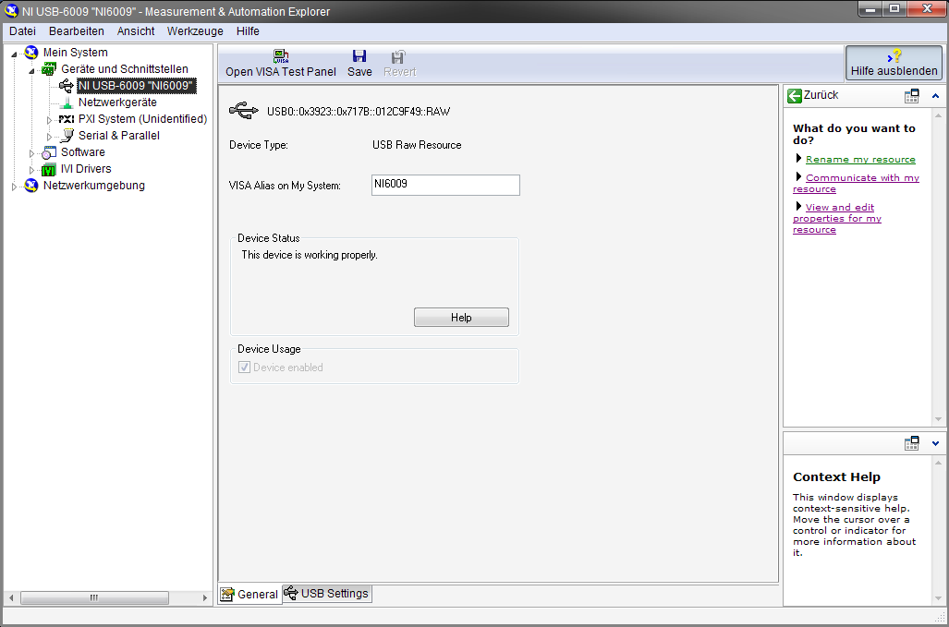This screenshot has height=627, width=949.
Task: Open the Communicate with my resource link
Action: tap(857, 183)
